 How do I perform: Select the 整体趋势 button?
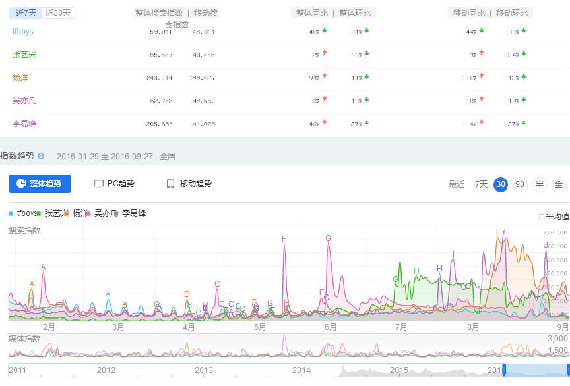point(40,184)
